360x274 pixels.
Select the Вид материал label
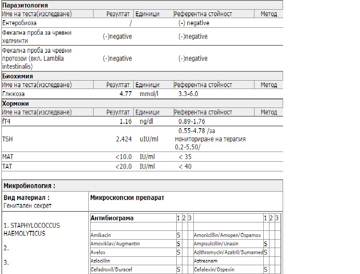point(26,198)
